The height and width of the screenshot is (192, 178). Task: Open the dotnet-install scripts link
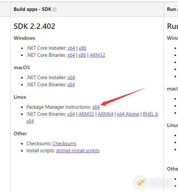[x=78, y=151]
